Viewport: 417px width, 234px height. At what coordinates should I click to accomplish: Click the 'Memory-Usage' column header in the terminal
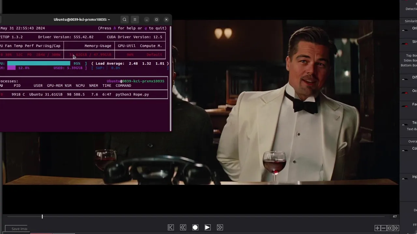coord(98,46)
